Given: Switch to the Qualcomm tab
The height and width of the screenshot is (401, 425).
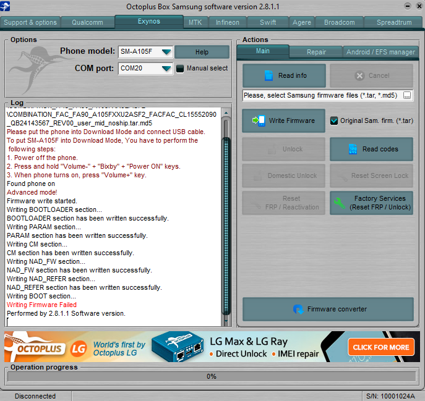Looking at the screenshot, I should coord(87,22).
